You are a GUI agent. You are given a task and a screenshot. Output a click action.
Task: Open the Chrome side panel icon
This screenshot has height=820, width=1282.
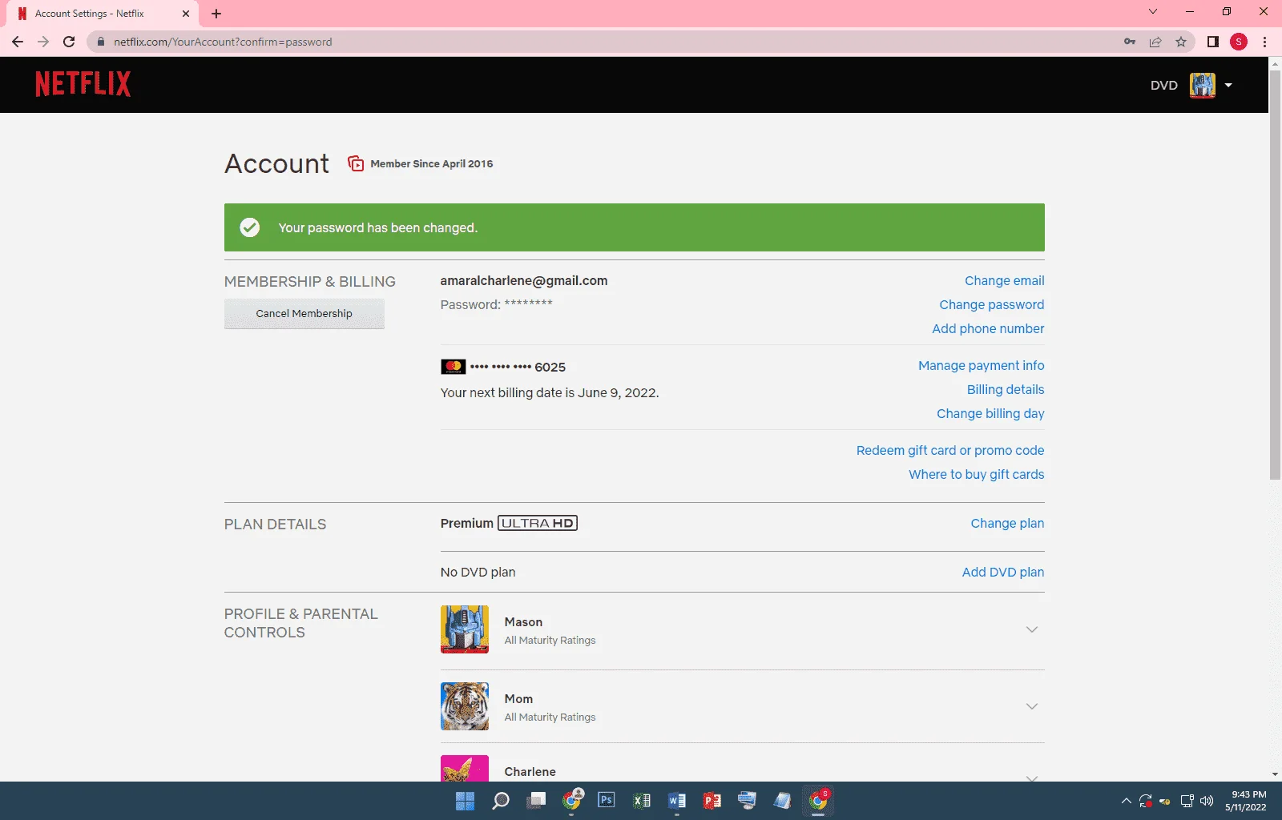click(1213, 42)
